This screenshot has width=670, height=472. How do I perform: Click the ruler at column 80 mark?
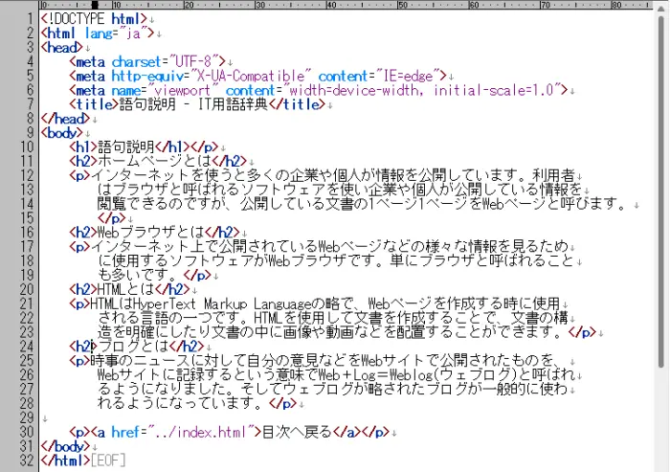(586, 5)
